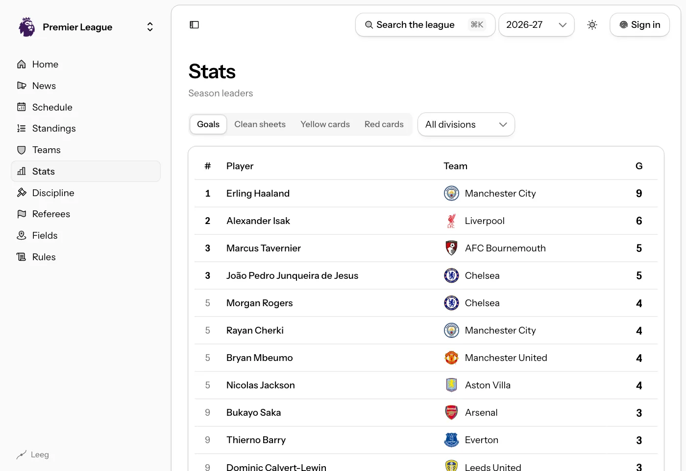Click Chelsea in Morgan Rogers row
The width and height of the screenshot is (686, 471).
482,303
